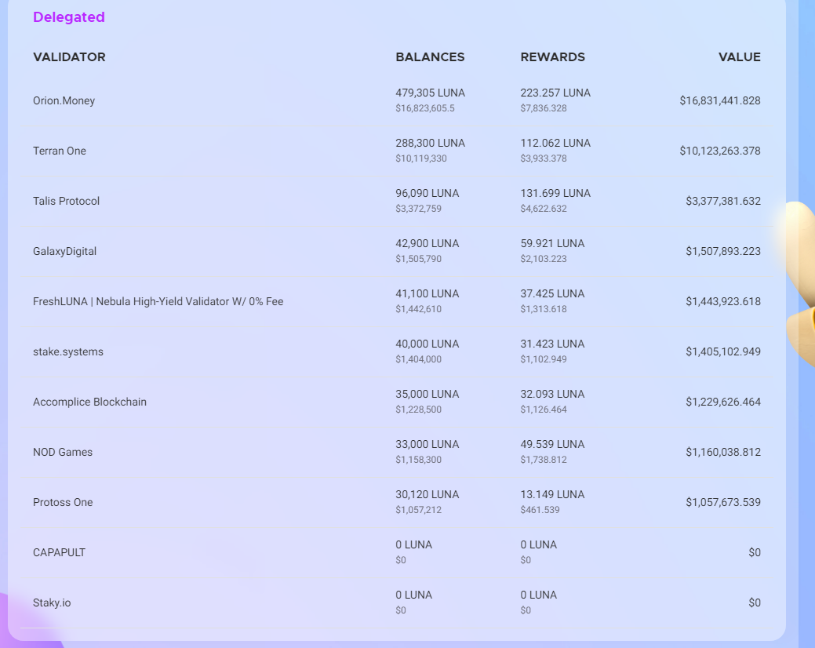Viewport: 815px width, 648px height.
Task: Click the $16,823,605.5 balance amount
Action: [x=424, y=108]
